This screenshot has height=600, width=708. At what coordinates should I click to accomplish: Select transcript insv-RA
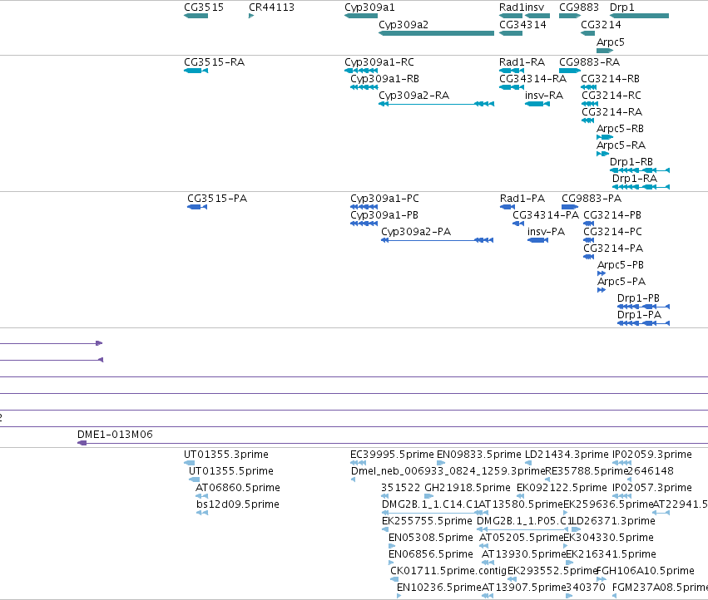tap(543, 96)
